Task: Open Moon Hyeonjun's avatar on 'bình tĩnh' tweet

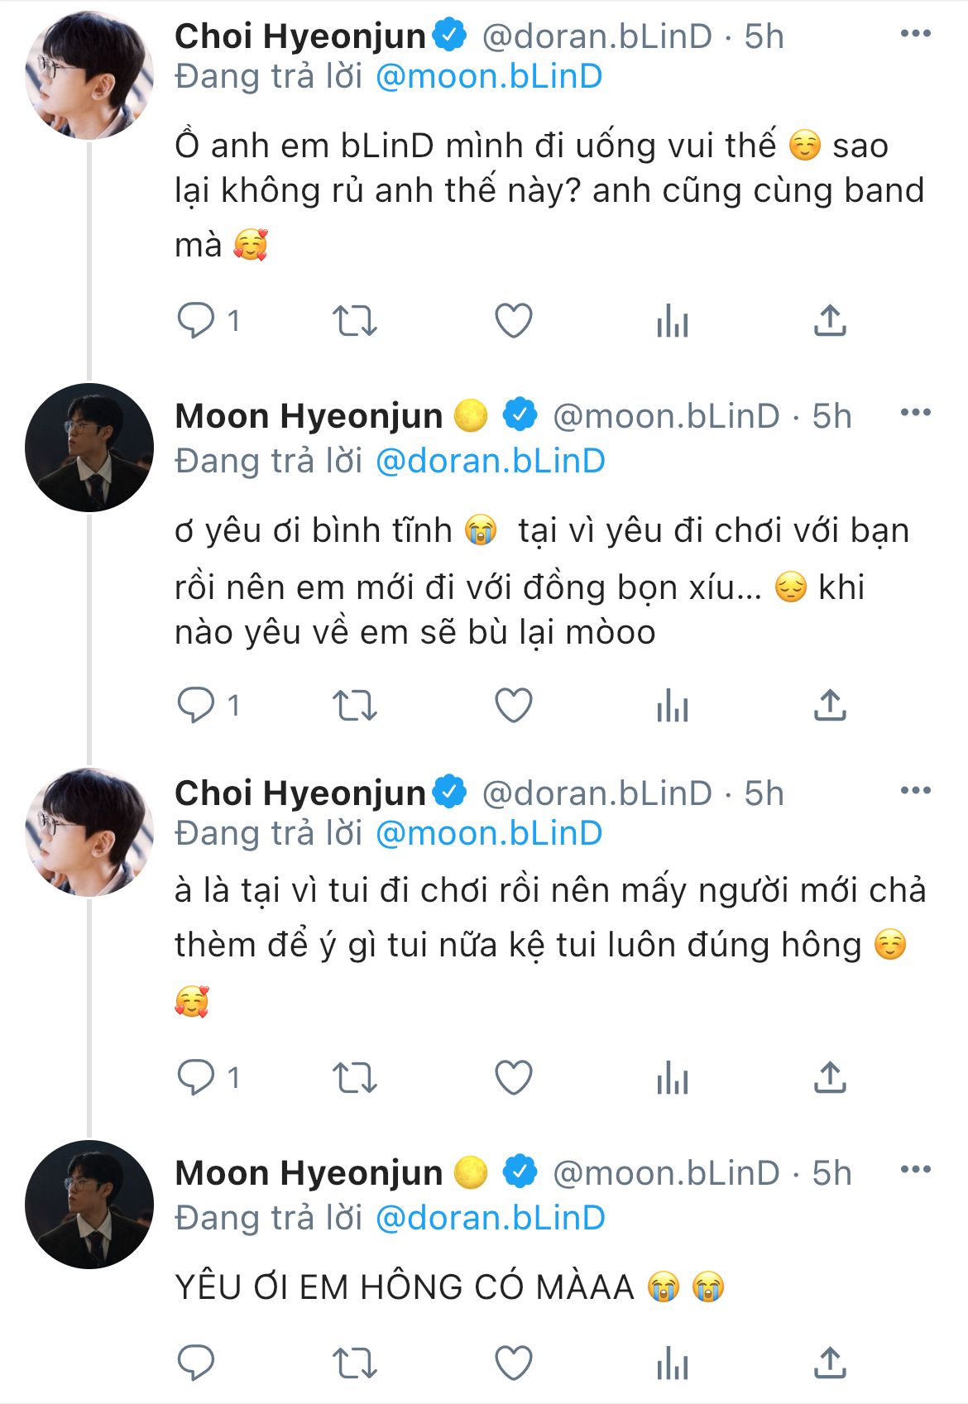Action: 89,448
